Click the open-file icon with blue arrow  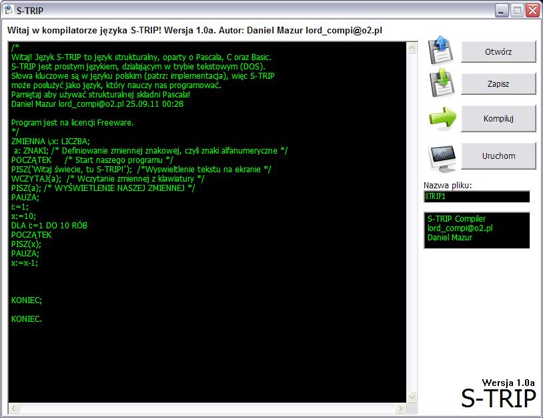tap(440, 51)
